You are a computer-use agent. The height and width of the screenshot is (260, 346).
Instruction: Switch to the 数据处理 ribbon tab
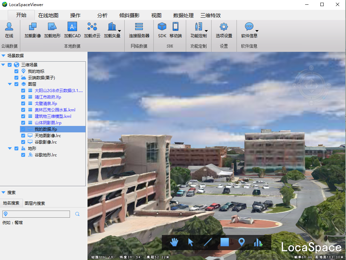(x=183, y=15)
